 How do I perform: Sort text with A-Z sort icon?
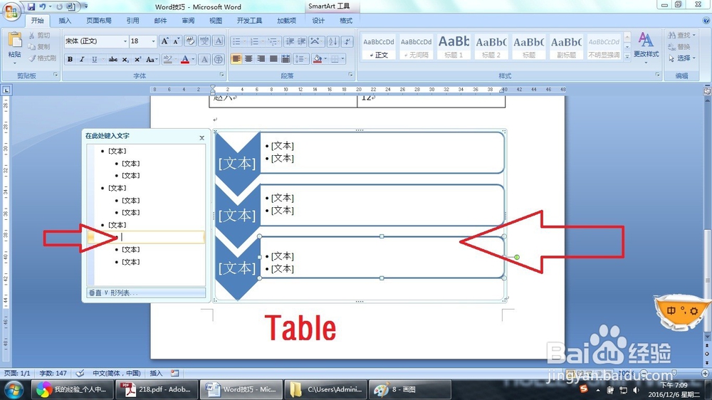click(333, 41)
